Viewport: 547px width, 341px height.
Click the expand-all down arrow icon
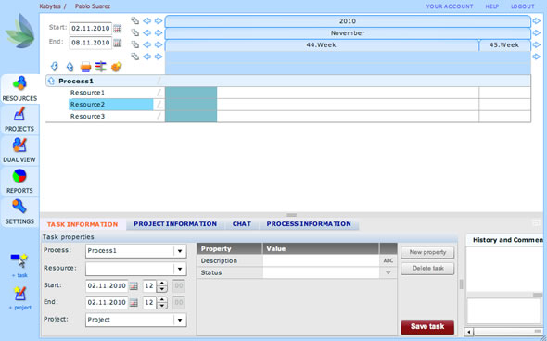coord(55,66)
